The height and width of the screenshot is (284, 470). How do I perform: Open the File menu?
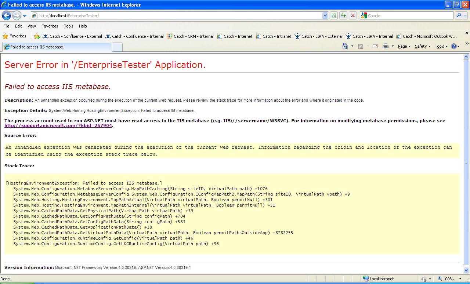tap(6, 26)
